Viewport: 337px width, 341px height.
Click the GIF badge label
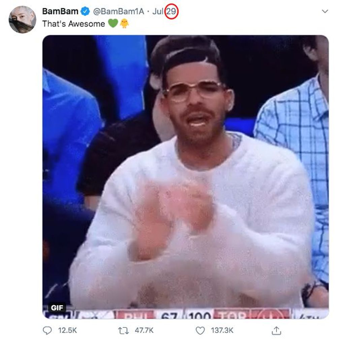pos(57,308)
